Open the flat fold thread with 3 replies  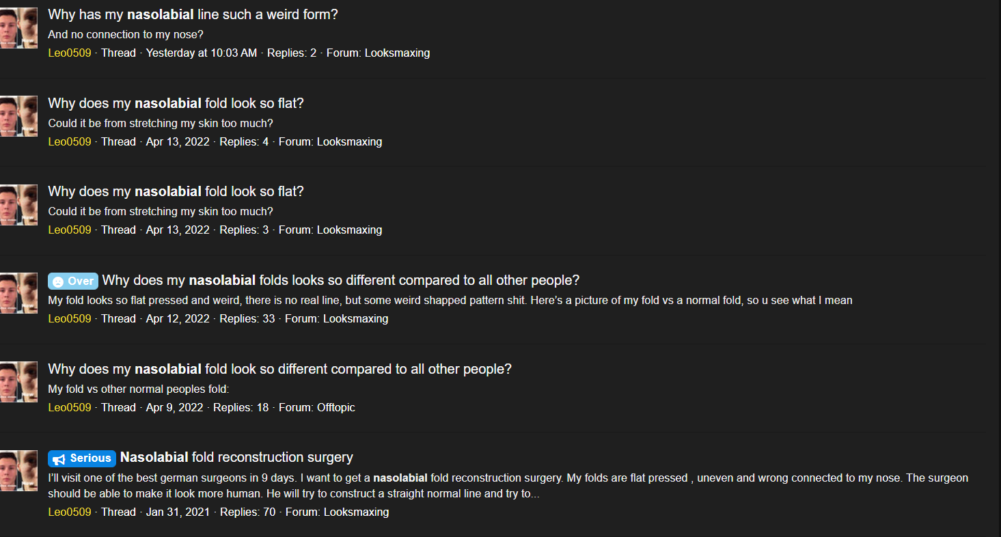point(176,191)
